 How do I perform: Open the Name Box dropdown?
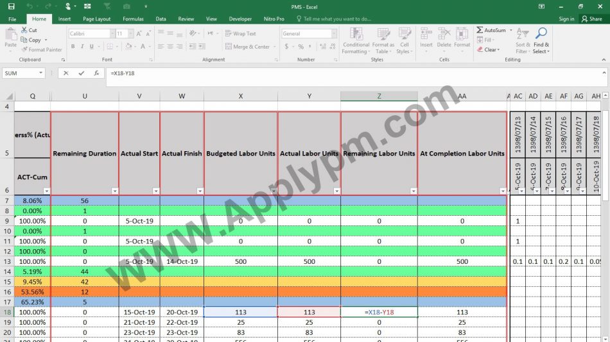point(40,73)
